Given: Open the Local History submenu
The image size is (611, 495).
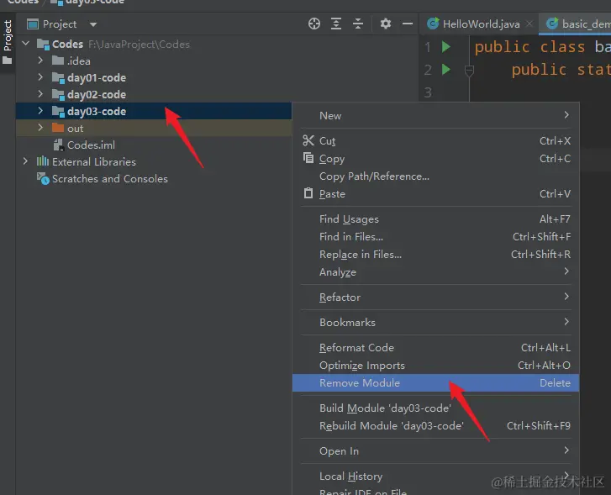Looking at the screenshot, I should point(435,477).
